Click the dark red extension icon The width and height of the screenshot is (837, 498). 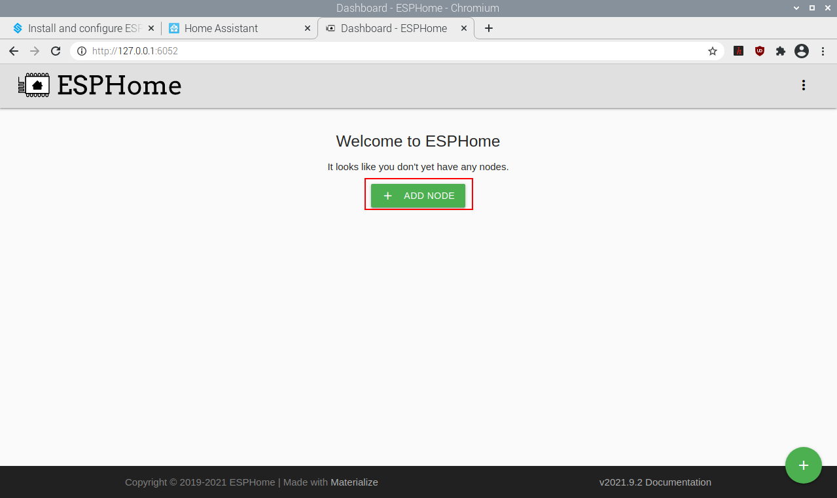[739, 51]
